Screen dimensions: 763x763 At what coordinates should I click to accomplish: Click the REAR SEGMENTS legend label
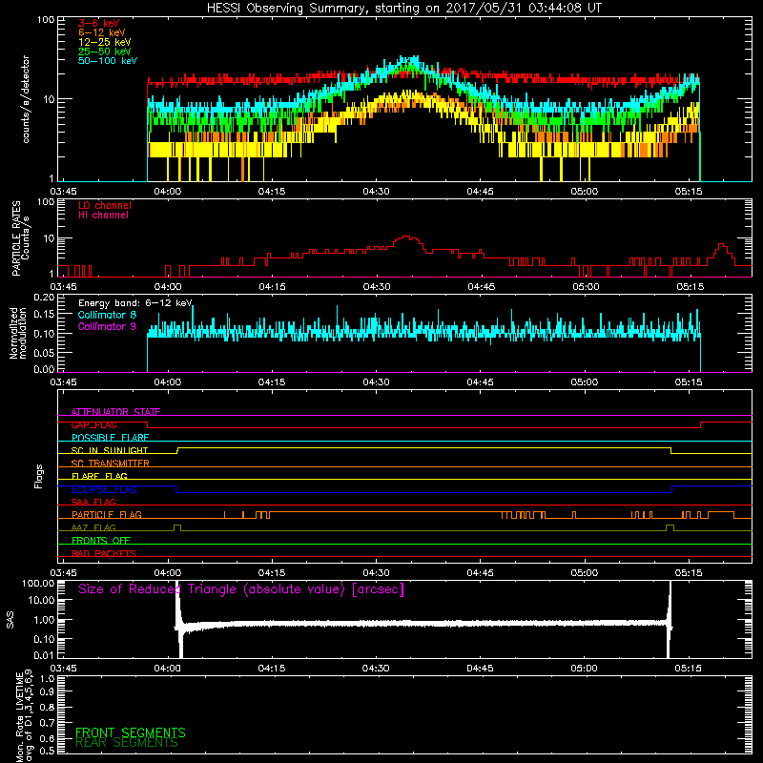(127, 742)
